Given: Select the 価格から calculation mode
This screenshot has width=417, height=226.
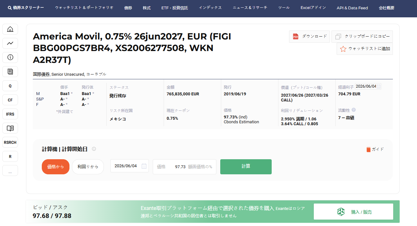Looking at the screenshot, I should 56,167.
